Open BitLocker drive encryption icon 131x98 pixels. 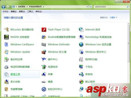(6, 29)
